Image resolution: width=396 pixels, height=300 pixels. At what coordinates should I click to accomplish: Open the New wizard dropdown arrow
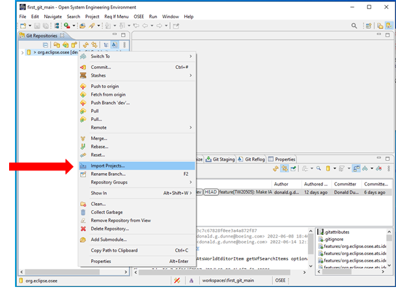click(30, 26)
